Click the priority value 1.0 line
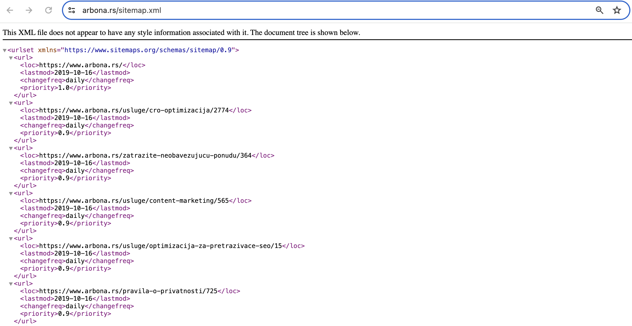 point(65,88)
